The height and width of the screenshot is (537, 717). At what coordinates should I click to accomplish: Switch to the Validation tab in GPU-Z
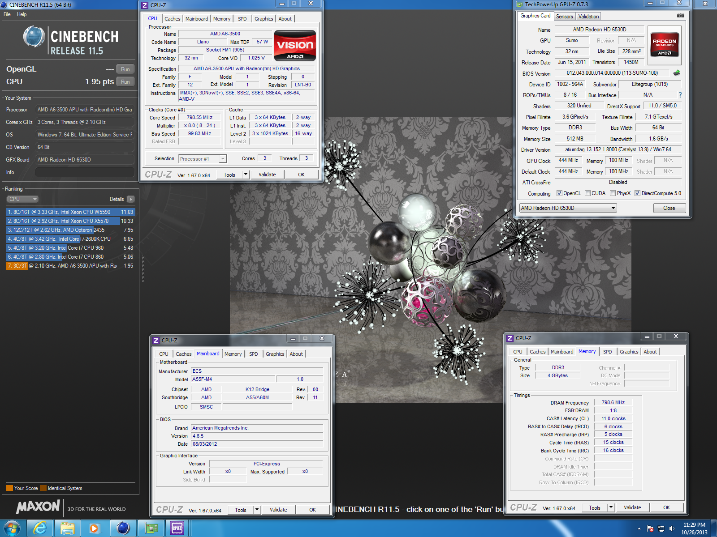[x=588, y=17]
